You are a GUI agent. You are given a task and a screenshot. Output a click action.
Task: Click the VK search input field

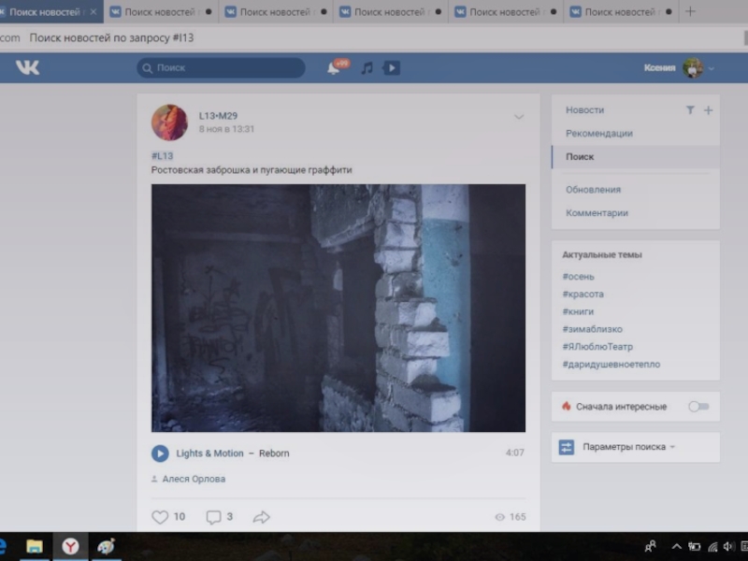[x=224, y=68]
